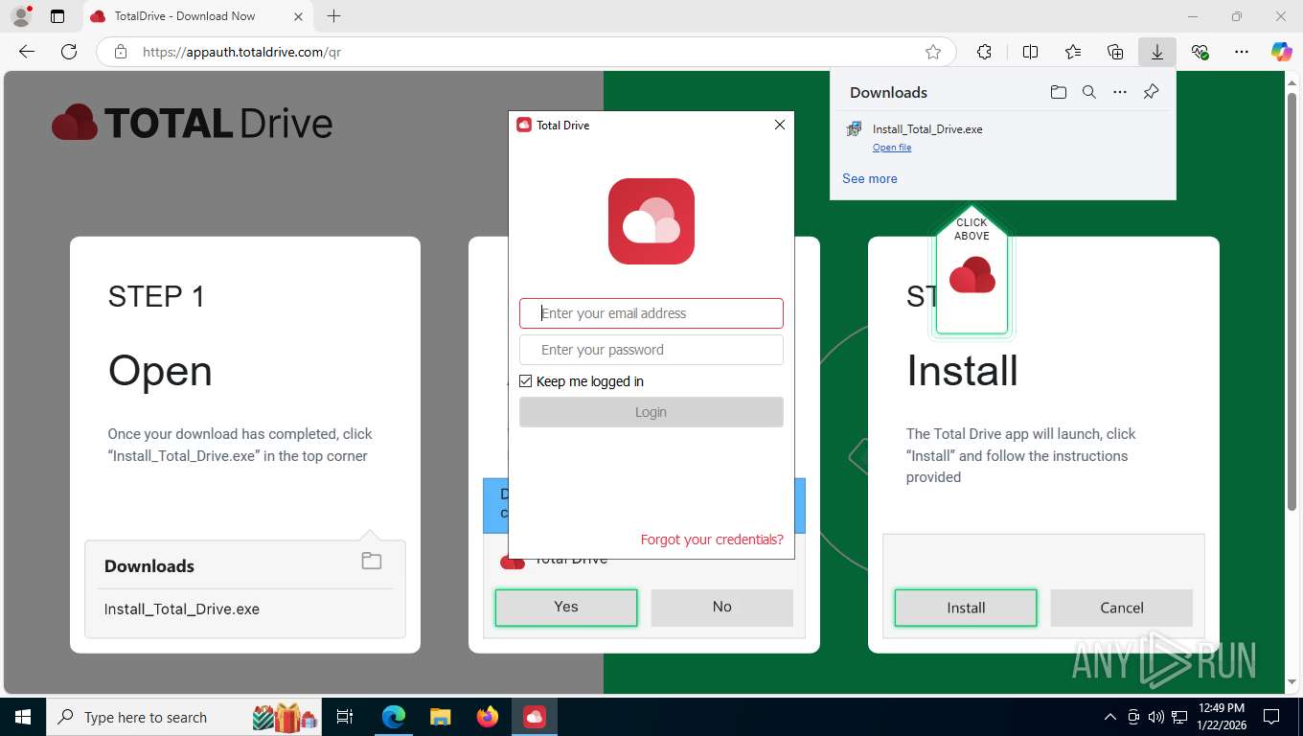The height and width of the screenshot is (736, 1303).
Task: Open the Extensions puzzle icon
Action: click(x=984, y=52)
